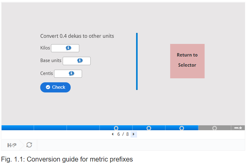Click Return to Selector box
The height and width of the screenshot is (164, 247).
187,61
